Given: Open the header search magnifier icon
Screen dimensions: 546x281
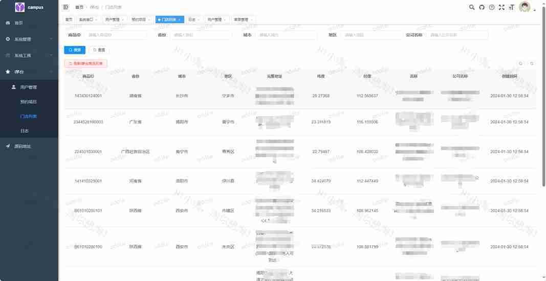Looking at the screenshot, I should [x=472, y=7].
